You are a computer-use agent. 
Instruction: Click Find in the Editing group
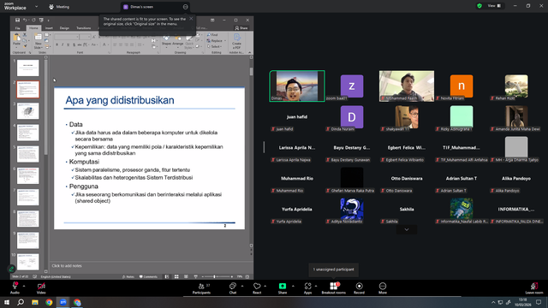(212, 35)
